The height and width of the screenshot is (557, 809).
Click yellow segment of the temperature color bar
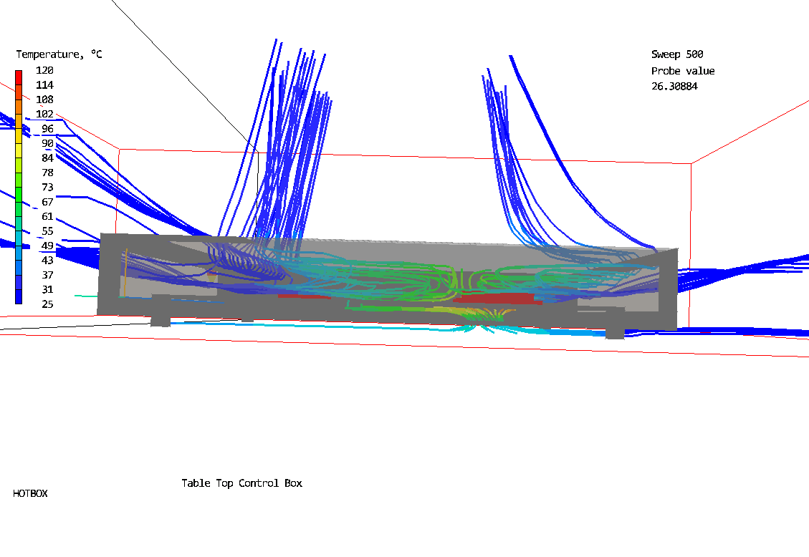(x=19, y=137)
